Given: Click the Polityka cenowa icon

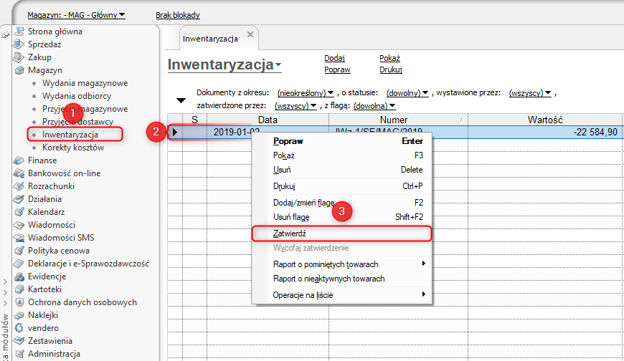Looking at the screenshot, I should [x=19, y=251].
